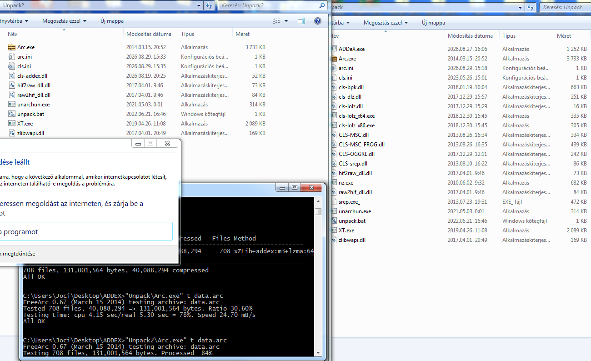This screenshot has height=361, width=591.
Task: Select Arc.exe icon in Unpack window
Action: (x=334, y=59)
